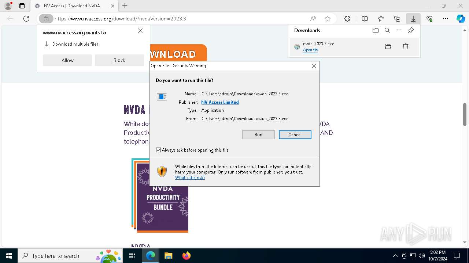Open Browser essentials icon
The image size is (469, 263).
[429, 19]
